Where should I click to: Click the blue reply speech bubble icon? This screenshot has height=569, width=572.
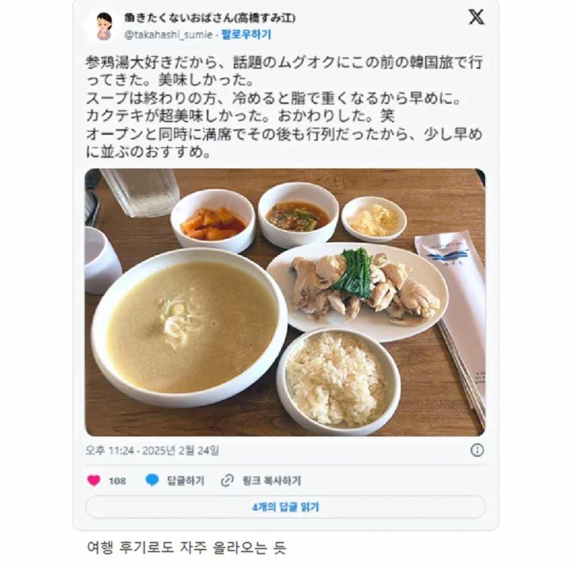[x=152, y=480]
